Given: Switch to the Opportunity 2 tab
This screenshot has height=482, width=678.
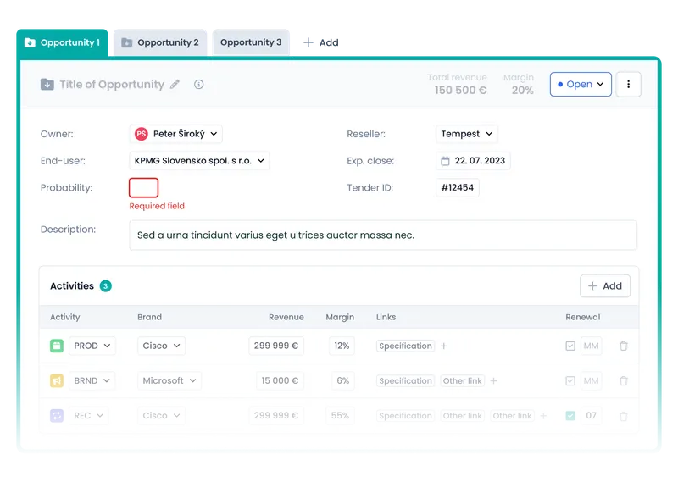Looking at the screenshot, I should pyautogui.click(x=160, y=42).
